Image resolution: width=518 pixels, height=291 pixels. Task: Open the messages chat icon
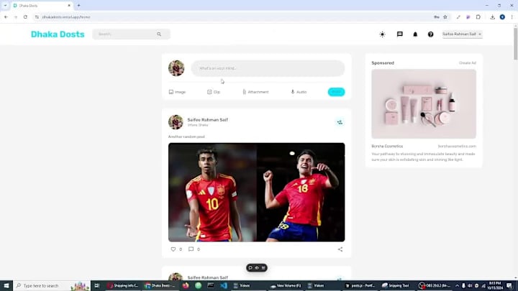pos(400,34)
